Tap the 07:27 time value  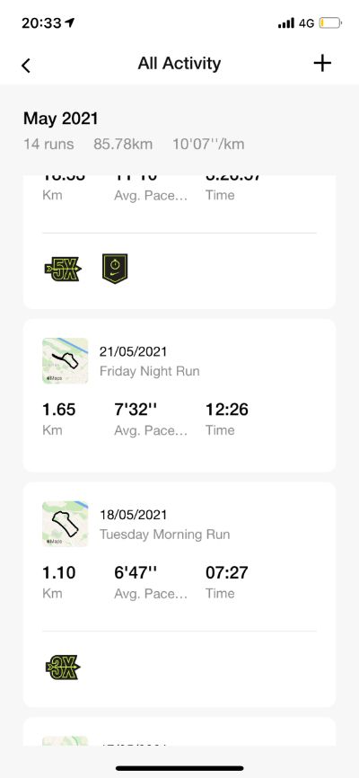pyautogui.click(x=226, y=573)
